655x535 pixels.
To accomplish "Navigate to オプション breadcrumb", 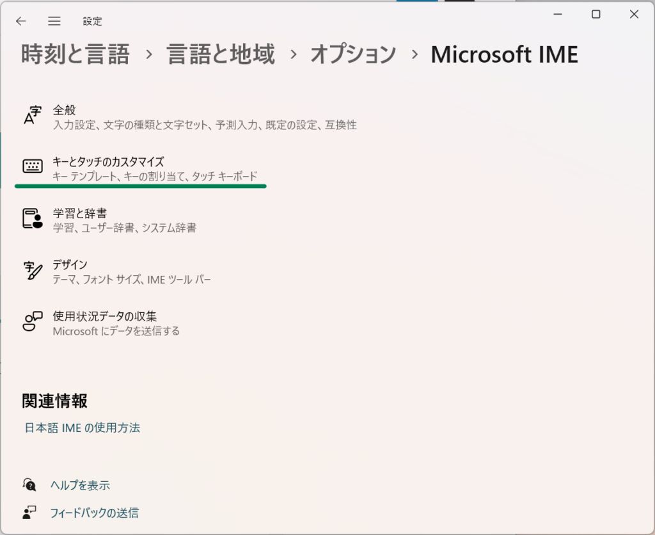I will [353, 54].
